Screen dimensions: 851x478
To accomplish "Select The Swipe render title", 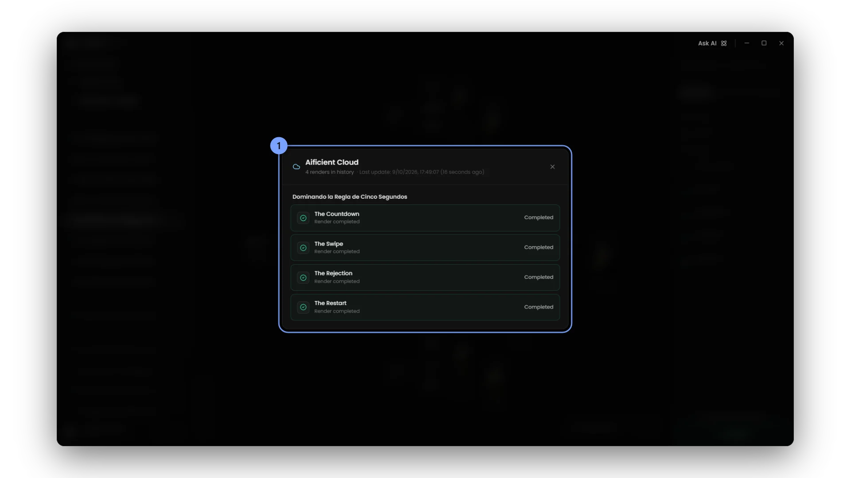I will tap(328, 244).
